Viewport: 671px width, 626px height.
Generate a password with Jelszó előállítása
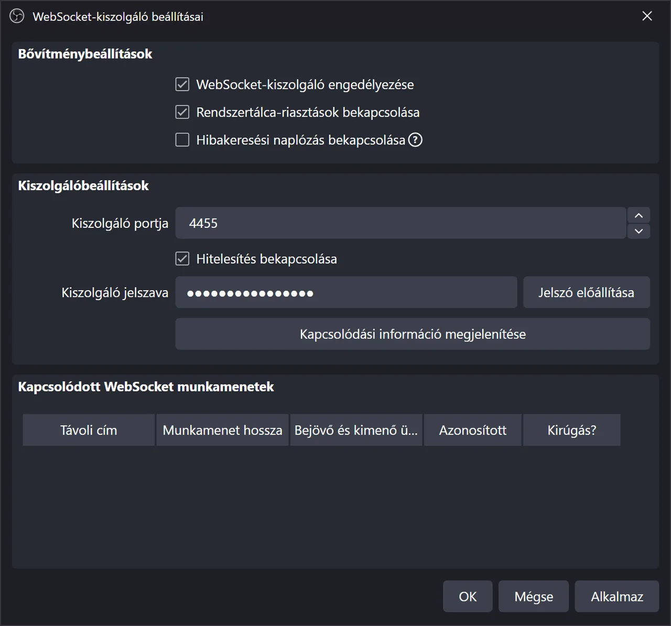pos(587,292)
